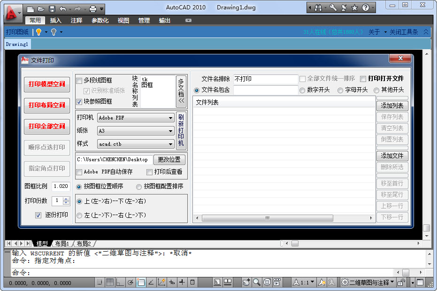Enable Adobe PDF自动保存 checkbox
The width and height of the screenshot is (437, 291).
(x=79, y=172)
